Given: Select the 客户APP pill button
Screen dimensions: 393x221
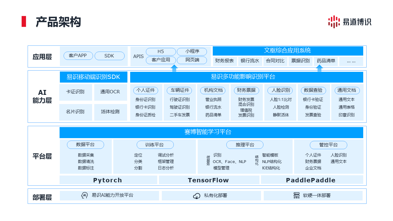Looking at the screenshot, I should point(78,56).
